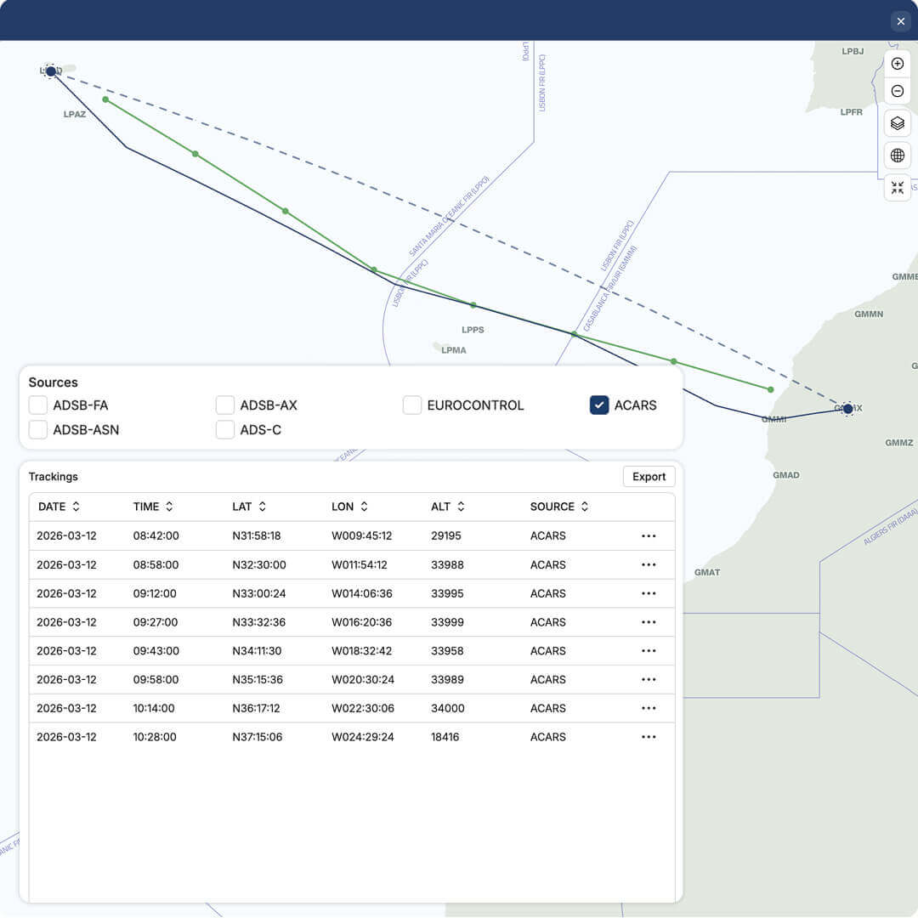Open row actions for 09:12:00 tracking
This screenshot has height=918, width=918.
(x=648, y=593)
